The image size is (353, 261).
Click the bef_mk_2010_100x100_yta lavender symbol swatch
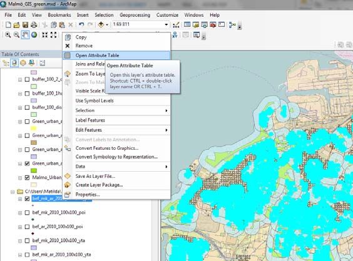click(x=34, y=247)
